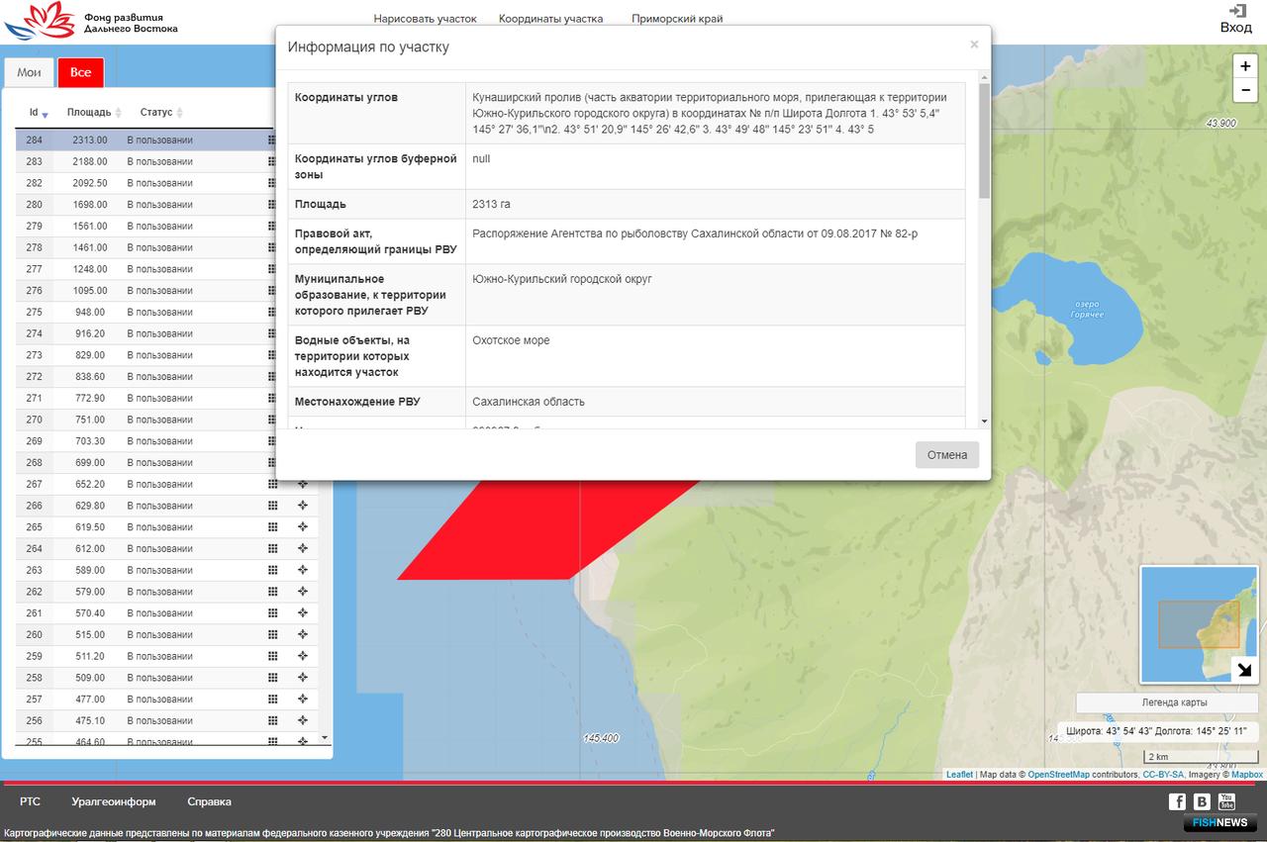The height and width of the screenshot is (842, 1267).
Task: Open Координаты участка menu item
Action: point(550,19)
